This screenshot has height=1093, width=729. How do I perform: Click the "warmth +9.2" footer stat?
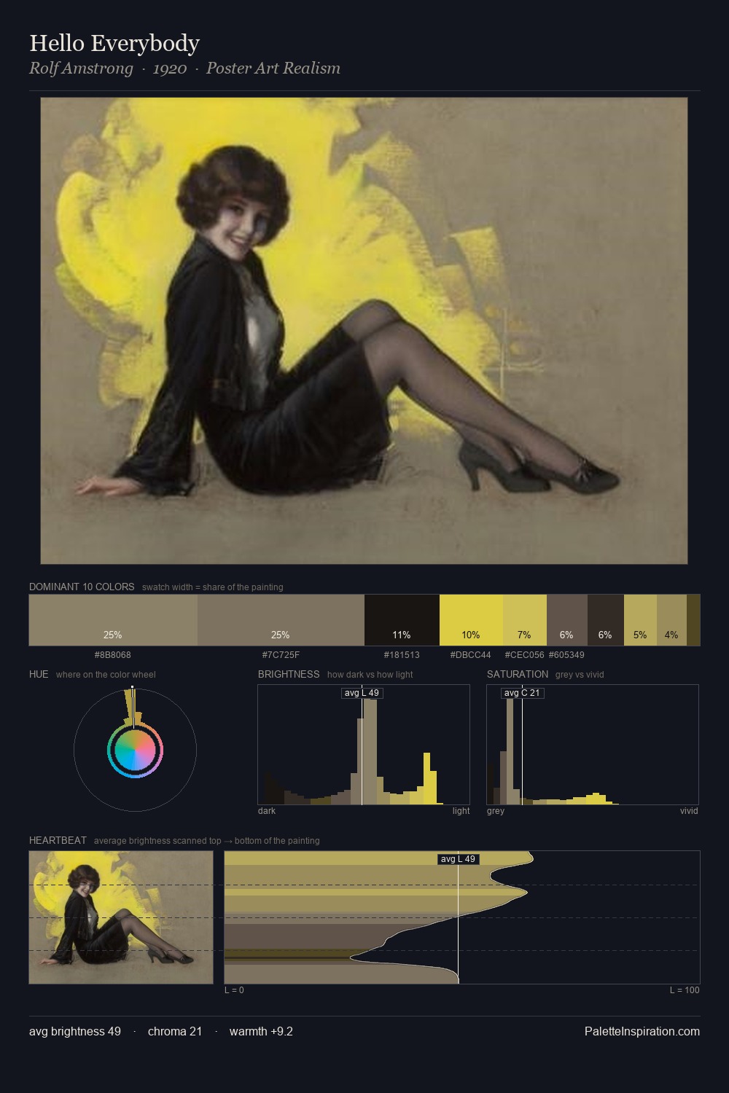click(x=261, y=1031)
